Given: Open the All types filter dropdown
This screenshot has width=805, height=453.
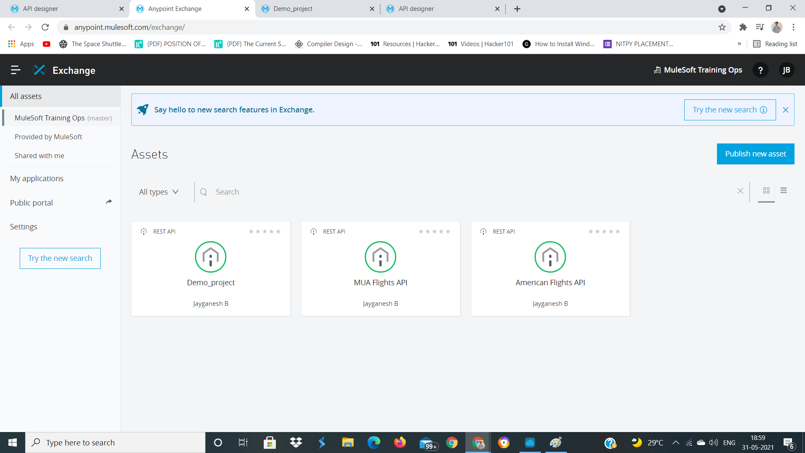Looking at the screenshot, I should [158, 192].
